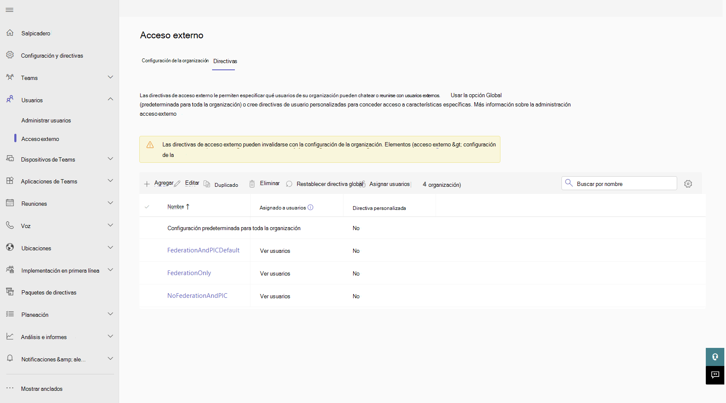
Task: Click the Duplicado copy icon
Action: (207, 184)
